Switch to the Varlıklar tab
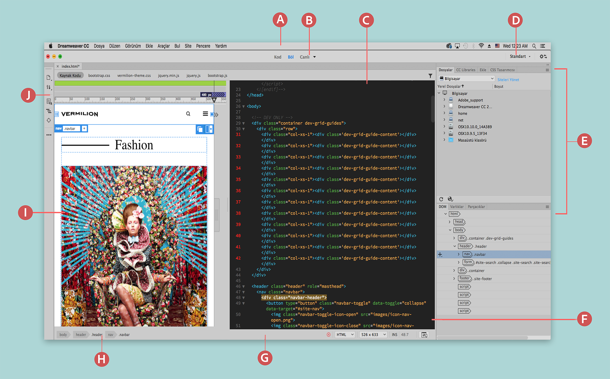This screenshot has height=379, width=610. [457, 206]
